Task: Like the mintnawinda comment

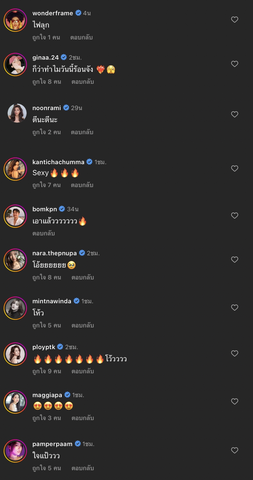Action: click(x=235, y=308)
